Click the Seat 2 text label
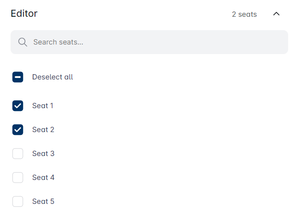Screen dimensions: 303x212 [x=43, y=130]
